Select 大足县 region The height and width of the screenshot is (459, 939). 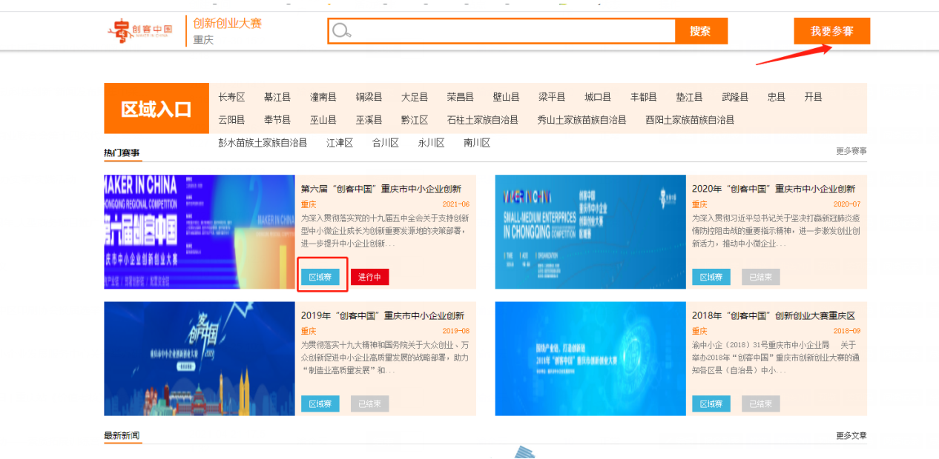click(415, 97)
